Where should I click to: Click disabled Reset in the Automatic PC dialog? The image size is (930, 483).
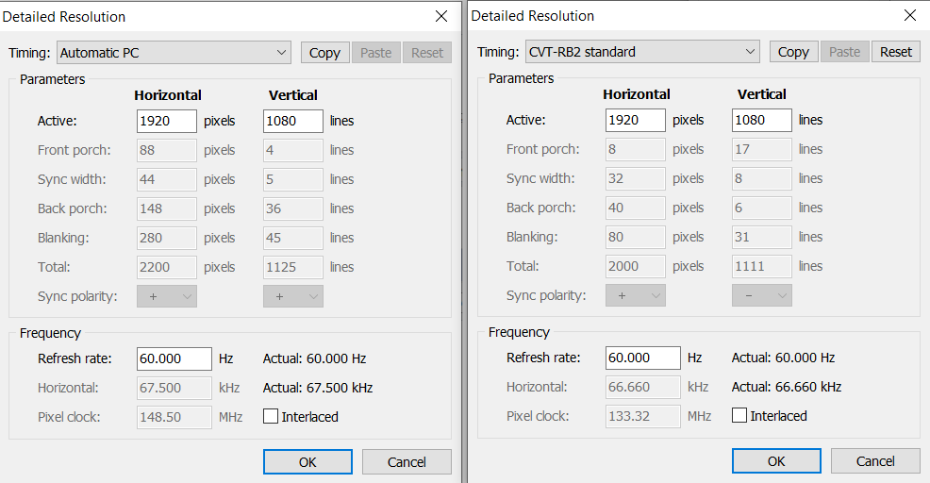tap(427, 53)
